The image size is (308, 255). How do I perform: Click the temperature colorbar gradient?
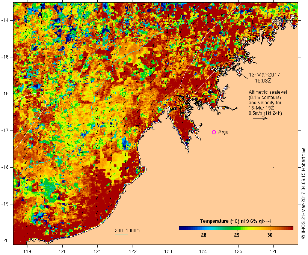tap(236, 228)
